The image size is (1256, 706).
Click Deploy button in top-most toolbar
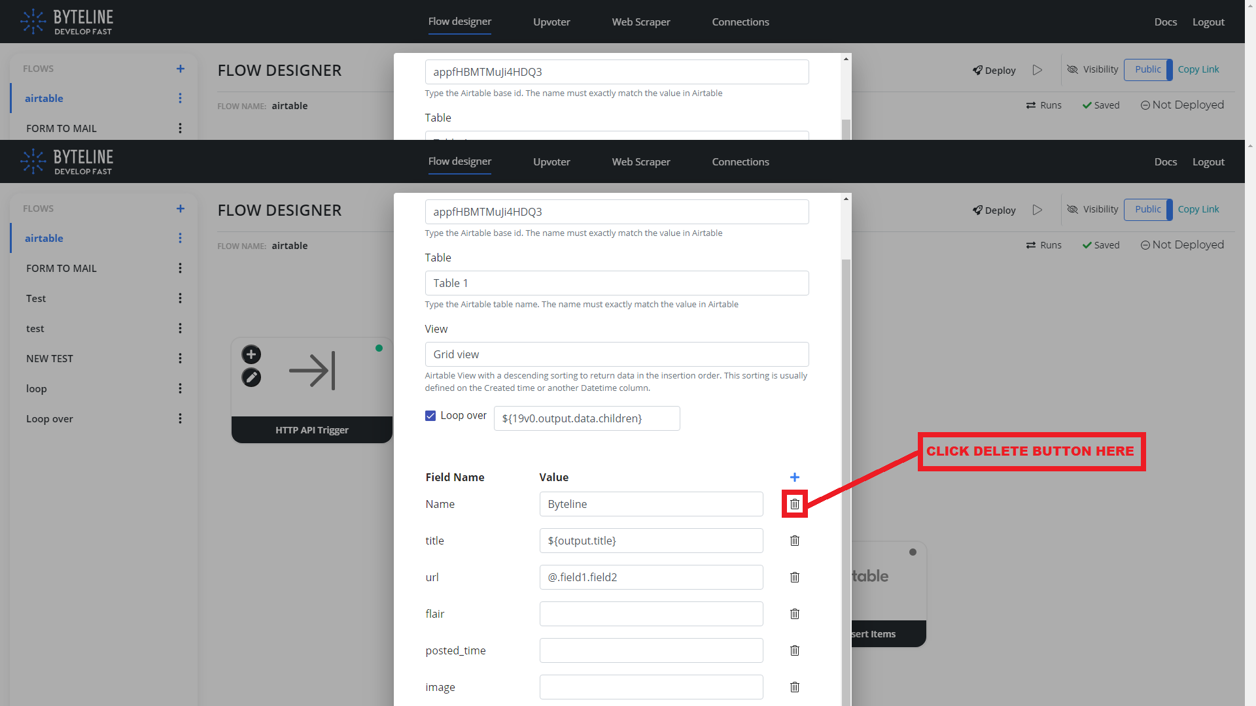994,70
